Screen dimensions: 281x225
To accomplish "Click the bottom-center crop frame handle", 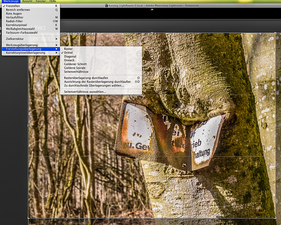I will point(152,218).
